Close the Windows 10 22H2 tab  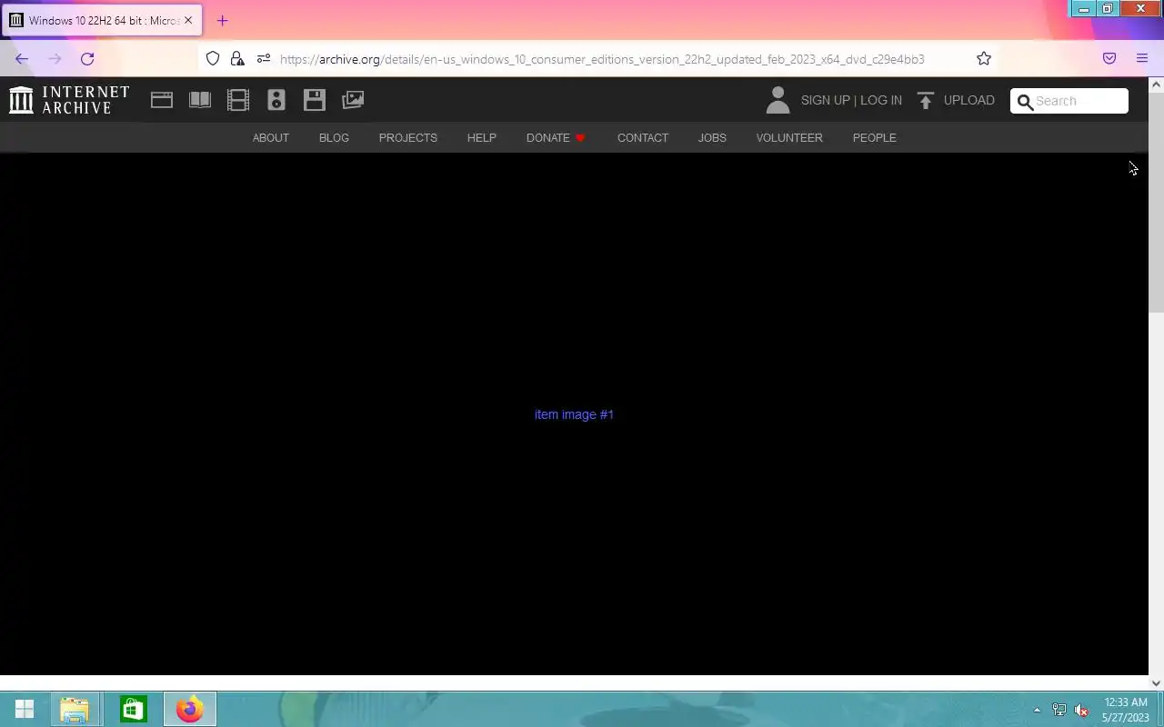pos(188,20)
